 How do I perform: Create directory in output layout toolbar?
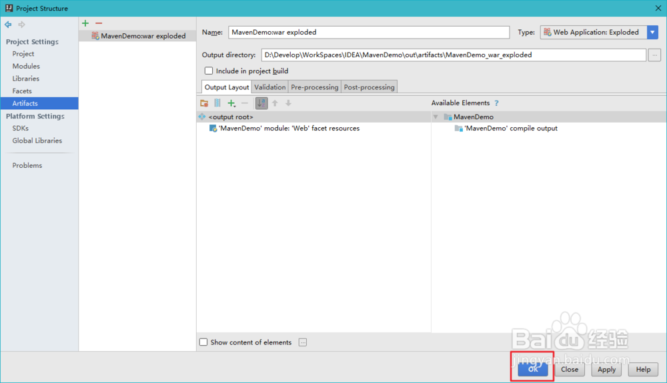pyautogui.click(x=204, y=103)
